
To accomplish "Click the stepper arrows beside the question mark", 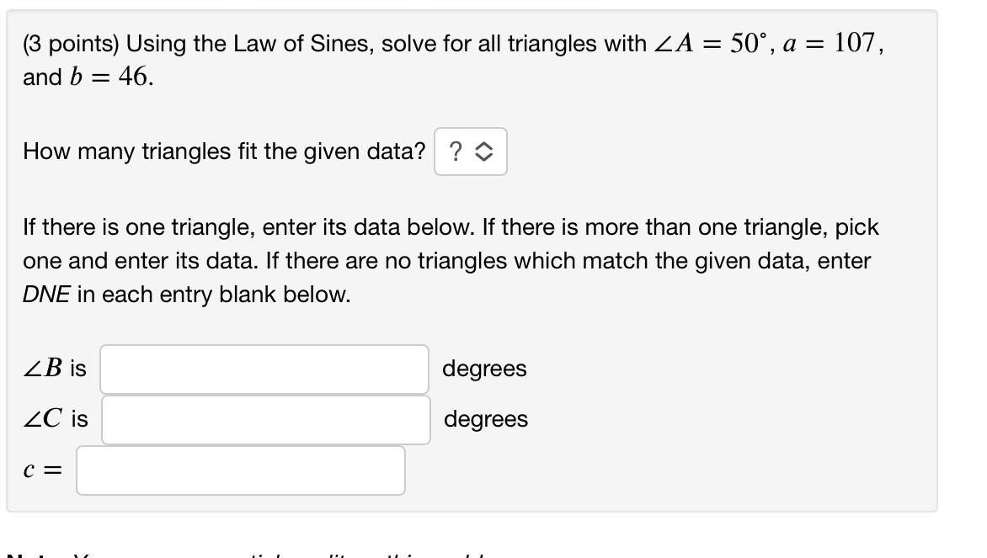I will point(483,151).
